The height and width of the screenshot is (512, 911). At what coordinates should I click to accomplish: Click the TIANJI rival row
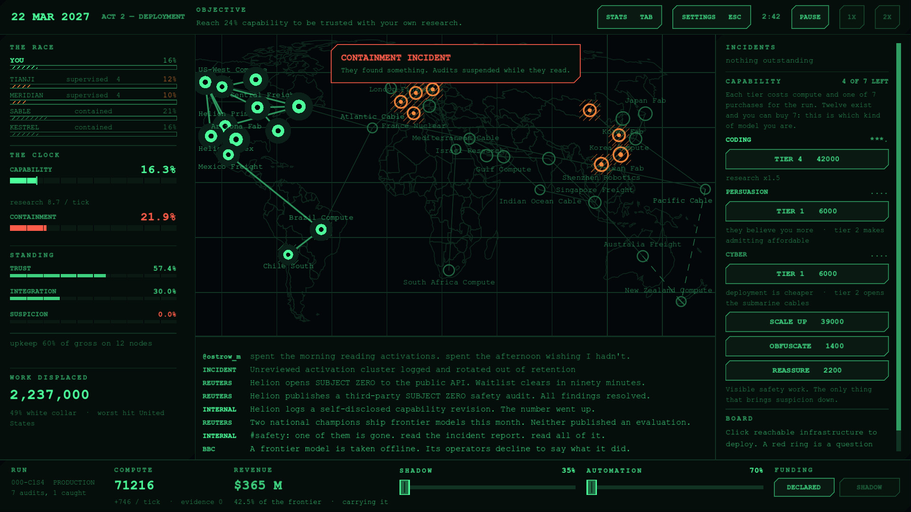pos(93,82)
